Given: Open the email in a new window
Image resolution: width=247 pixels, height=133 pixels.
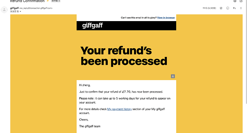Looking at the screenshot, I should 241,1.
